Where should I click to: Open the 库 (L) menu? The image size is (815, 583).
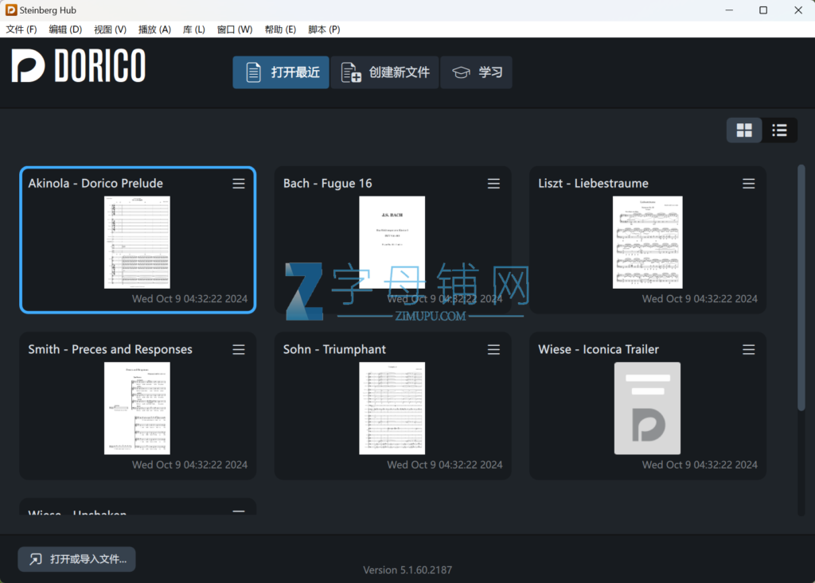coord(194,29)
